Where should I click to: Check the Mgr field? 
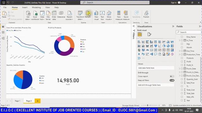click(182, 44)
